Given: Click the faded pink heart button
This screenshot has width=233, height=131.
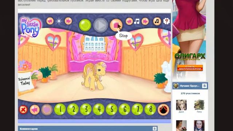Looking at the screenshot, I should click(47, 110).
